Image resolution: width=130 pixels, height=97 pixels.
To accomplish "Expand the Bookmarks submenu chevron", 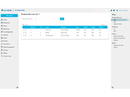I will coord(17,23).
